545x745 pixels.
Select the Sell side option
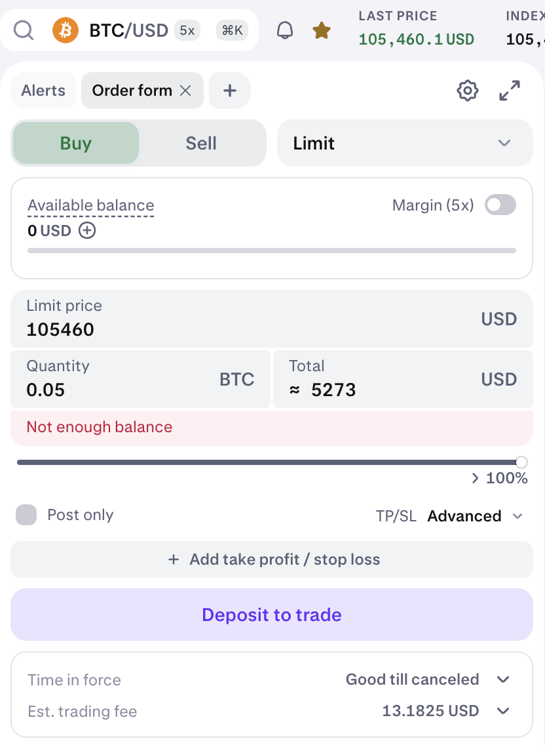click(x=201, y=144)
